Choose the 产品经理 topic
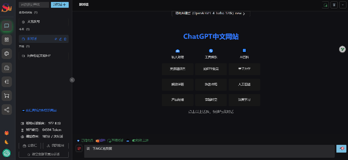The height and width of the screenshot is (160, 348). coord(178,100)
